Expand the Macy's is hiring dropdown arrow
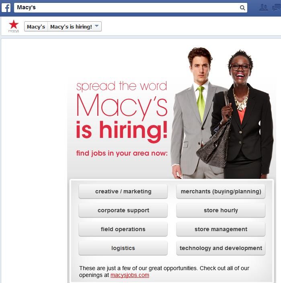 (x=97, y=26)
